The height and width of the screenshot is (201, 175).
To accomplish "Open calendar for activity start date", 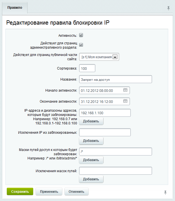I will coord(125,90).
